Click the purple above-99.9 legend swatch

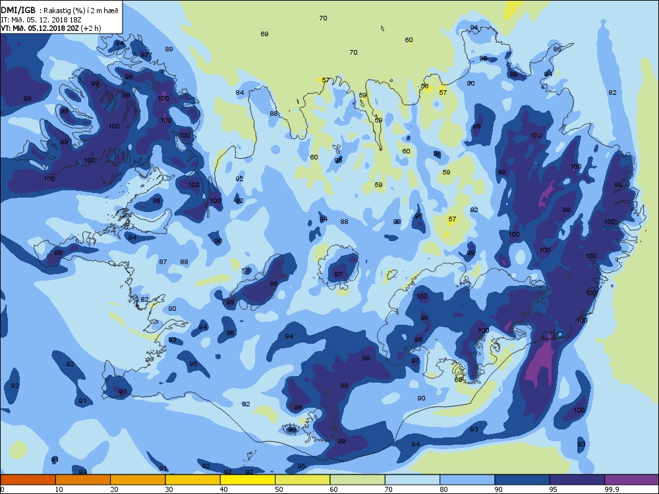(632, 480)
